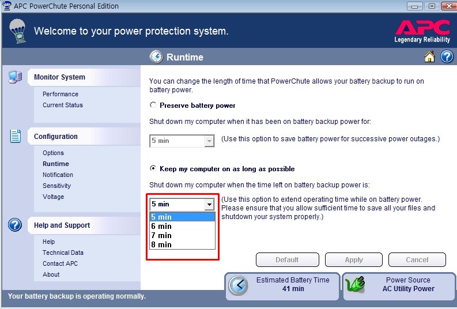This screenshot has height=309, width=457.
Task: Open the Voltage settings page
Action: (x=53, y=197)
